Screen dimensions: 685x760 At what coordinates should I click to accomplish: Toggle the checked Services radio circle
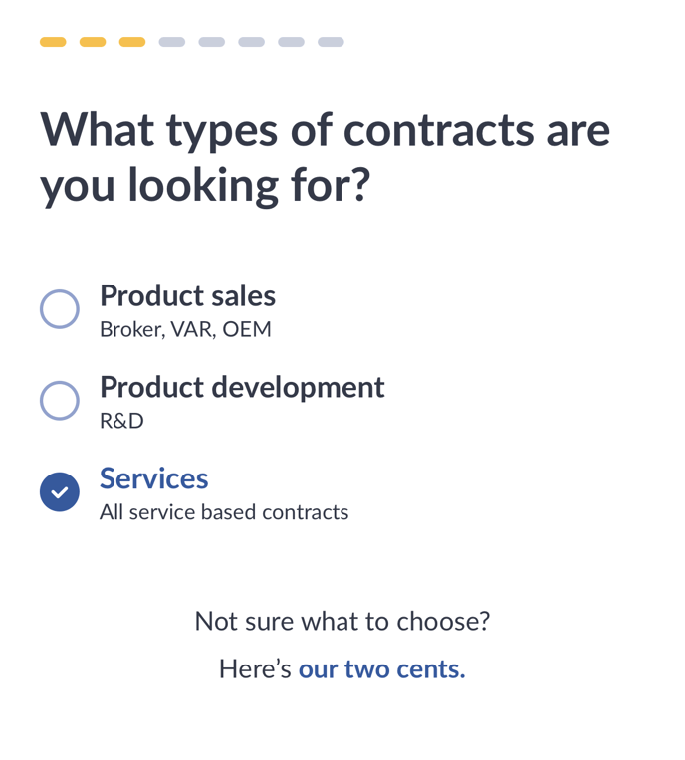click(60, 492)
